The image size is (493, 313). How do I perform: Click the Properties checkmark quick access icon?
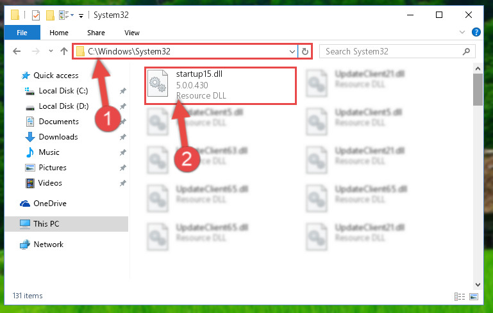(36, 15)
